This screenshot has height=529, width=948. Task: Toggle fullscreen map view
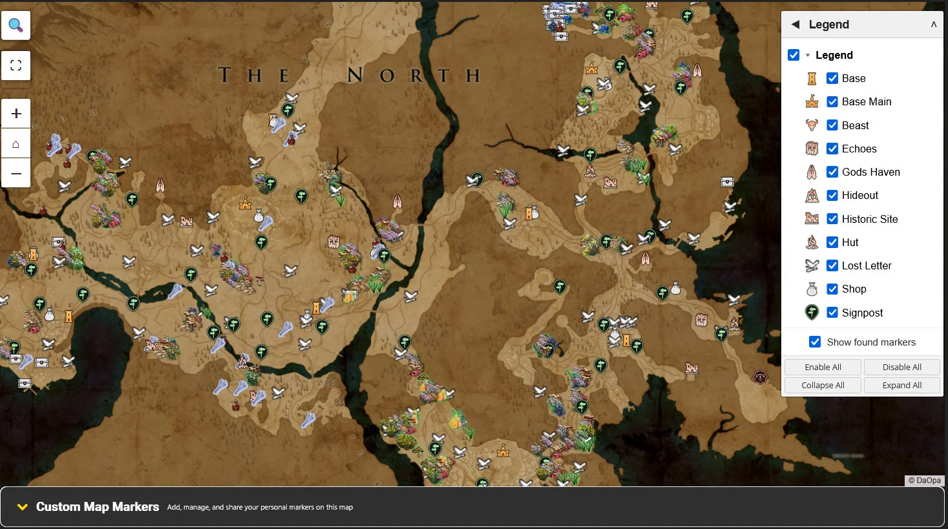(16, 65)
